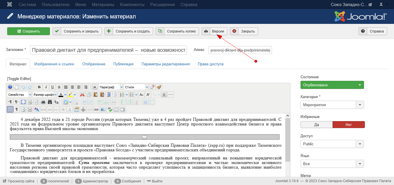Set Featured to Да
The image size is (394, 185).
(316, 125)
